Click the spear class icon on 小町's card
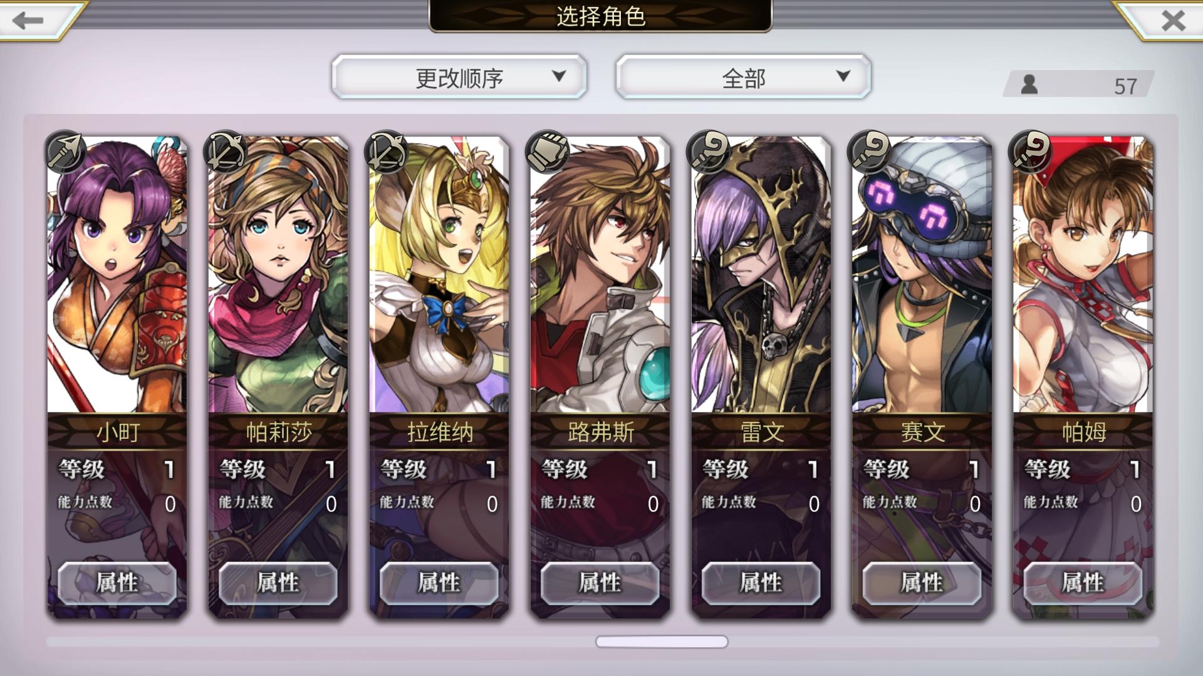The image size is (1203, 676). tap(66, 151)
